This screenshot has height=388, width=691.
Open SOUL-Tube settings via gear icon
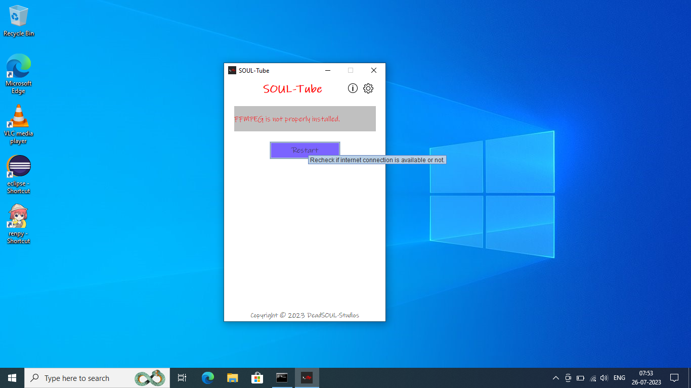pos(368,88)
